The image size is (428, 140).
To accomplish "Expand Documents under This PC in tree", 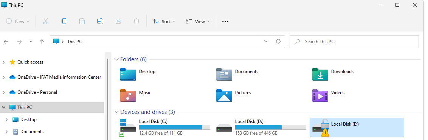I will 7,132.
